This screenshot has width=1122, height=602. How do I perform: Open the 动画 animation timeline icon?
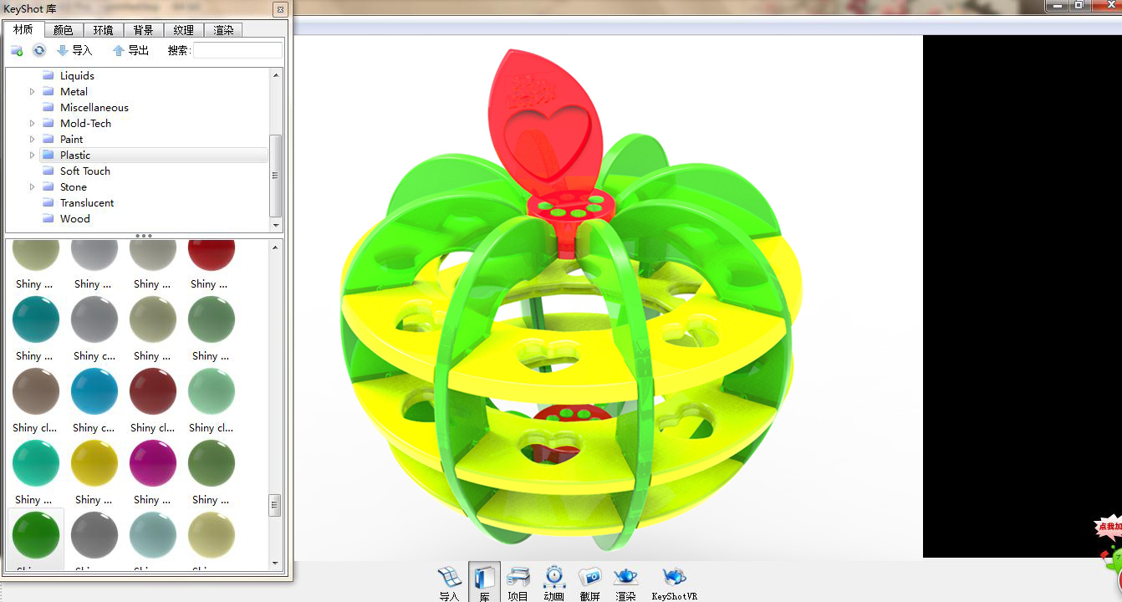coord(553,583)
